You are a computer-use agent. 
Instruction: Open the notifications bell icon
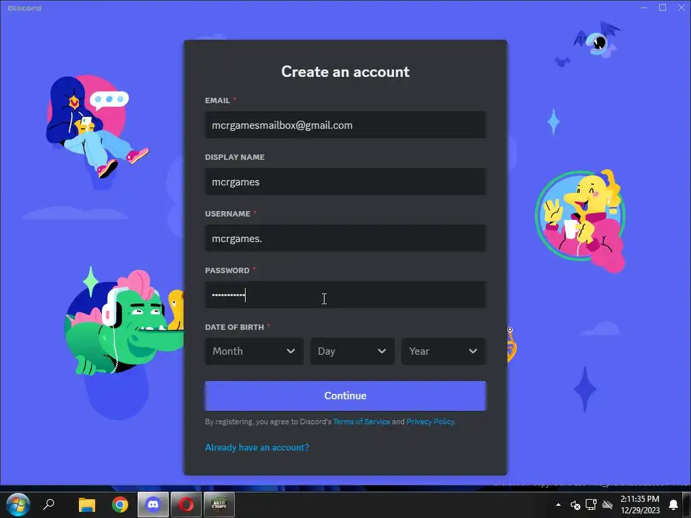click(673, 505)
